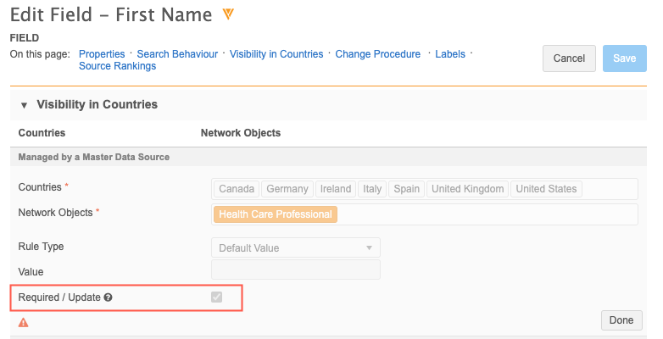This screenshot has height=339, width=663.
Task: Select the Health Care Professional tag
Action: 276,214
